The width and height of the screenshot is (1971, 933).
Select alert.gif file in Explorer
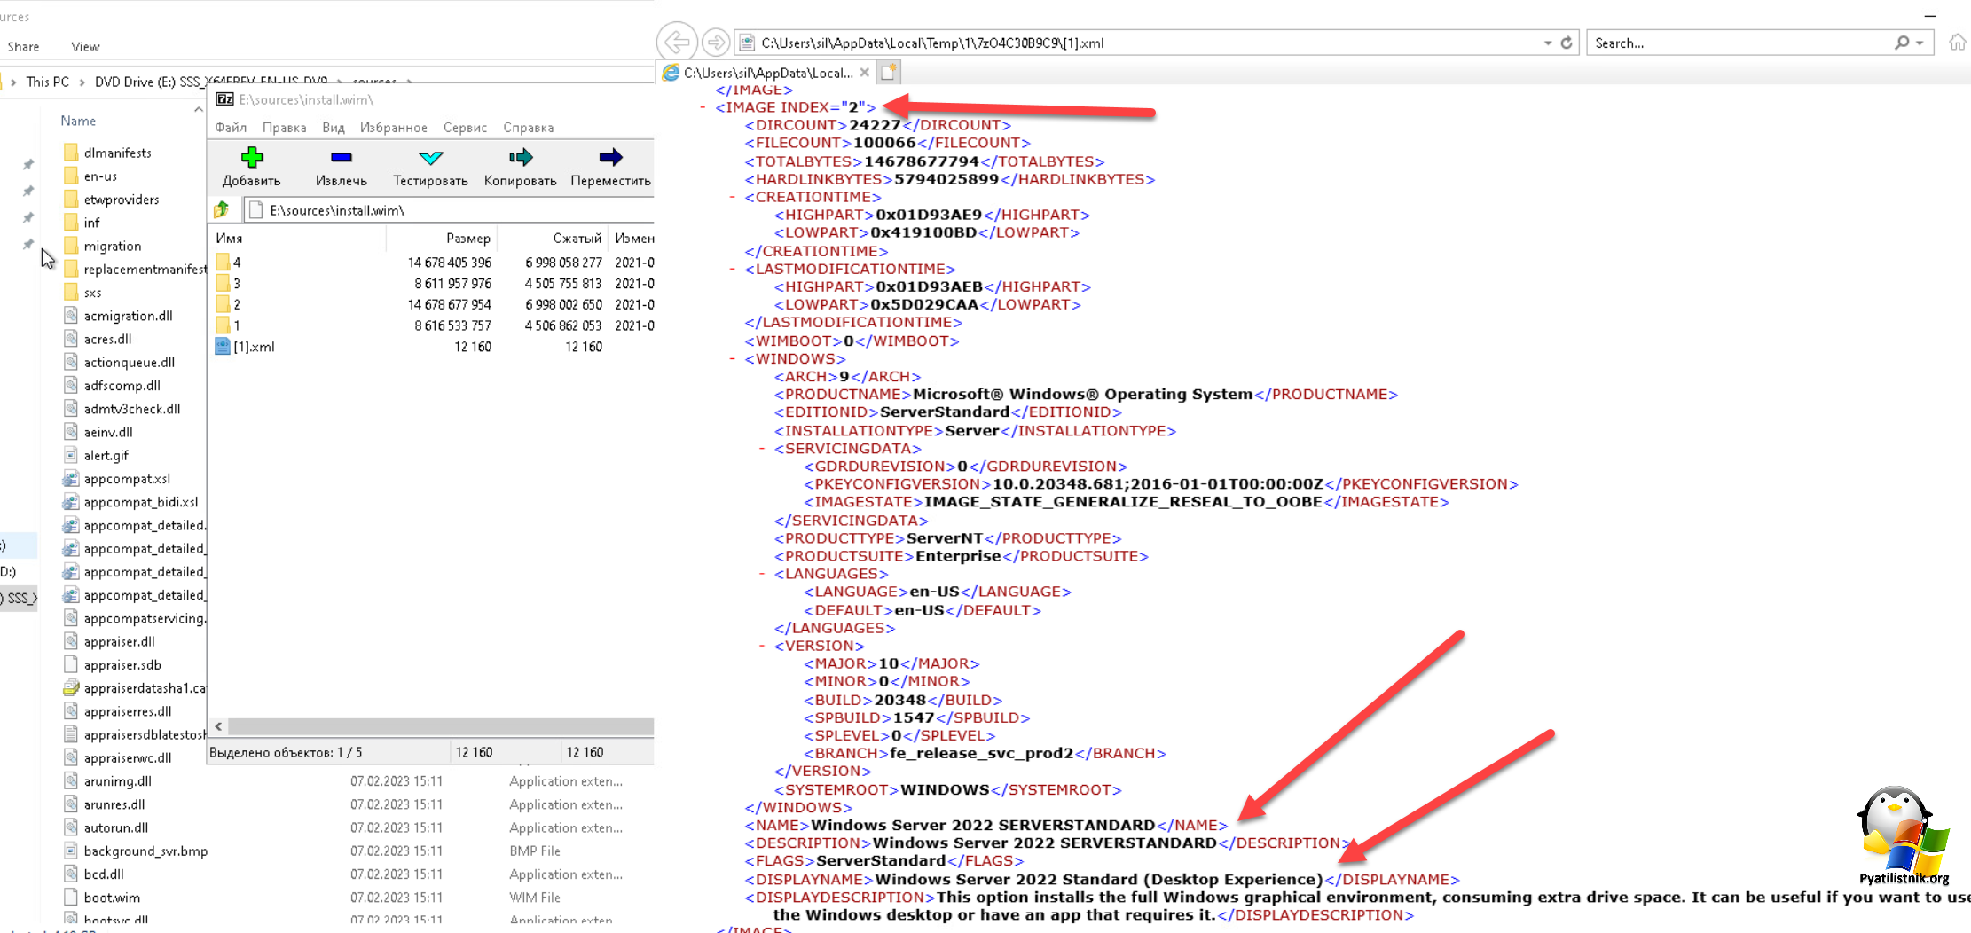click(x=106, y=455)
